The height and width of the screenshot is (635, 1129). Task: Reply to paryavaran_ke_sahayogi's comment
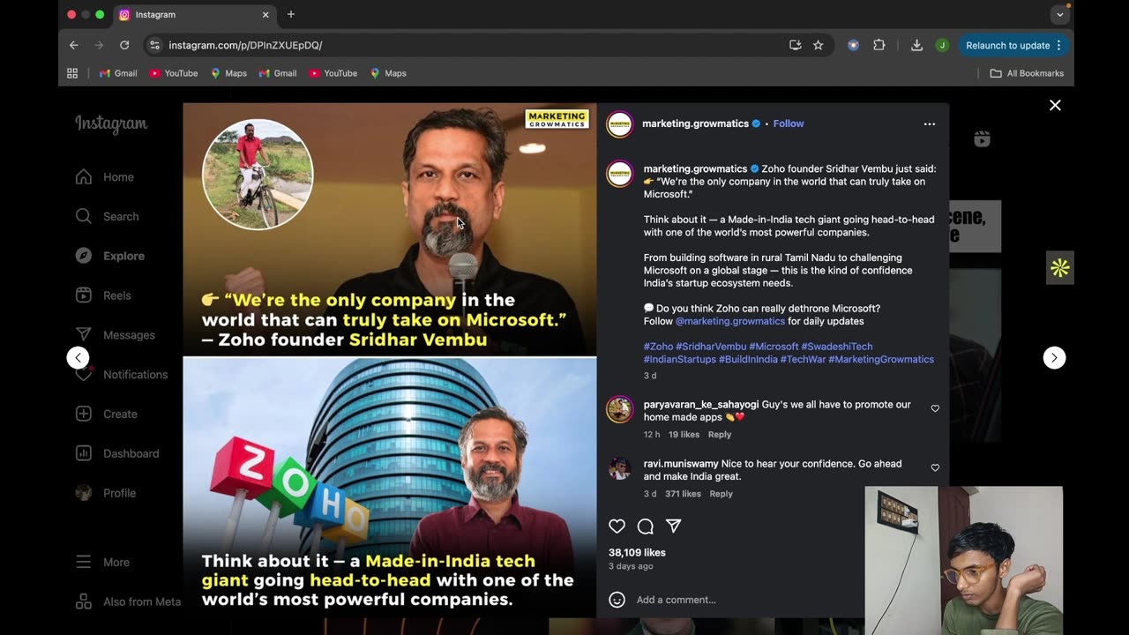(720, 435)
